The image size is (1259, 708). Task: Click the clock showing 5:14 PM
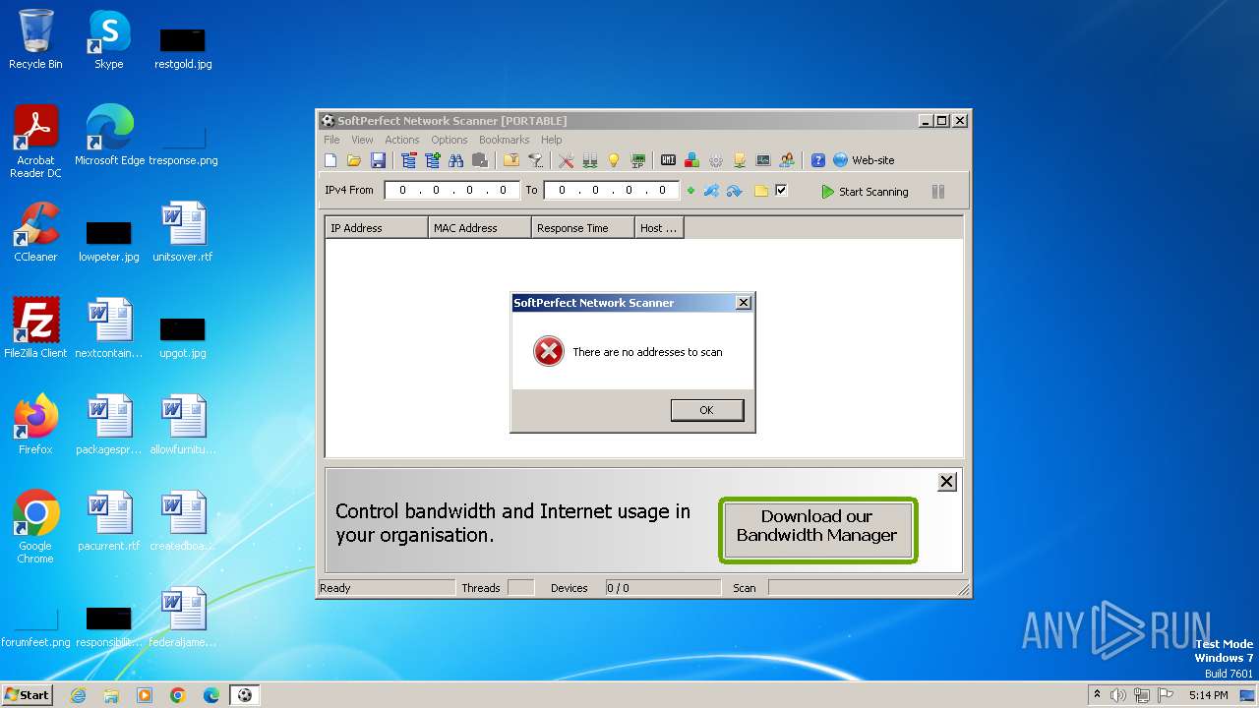pos(1208,695)
